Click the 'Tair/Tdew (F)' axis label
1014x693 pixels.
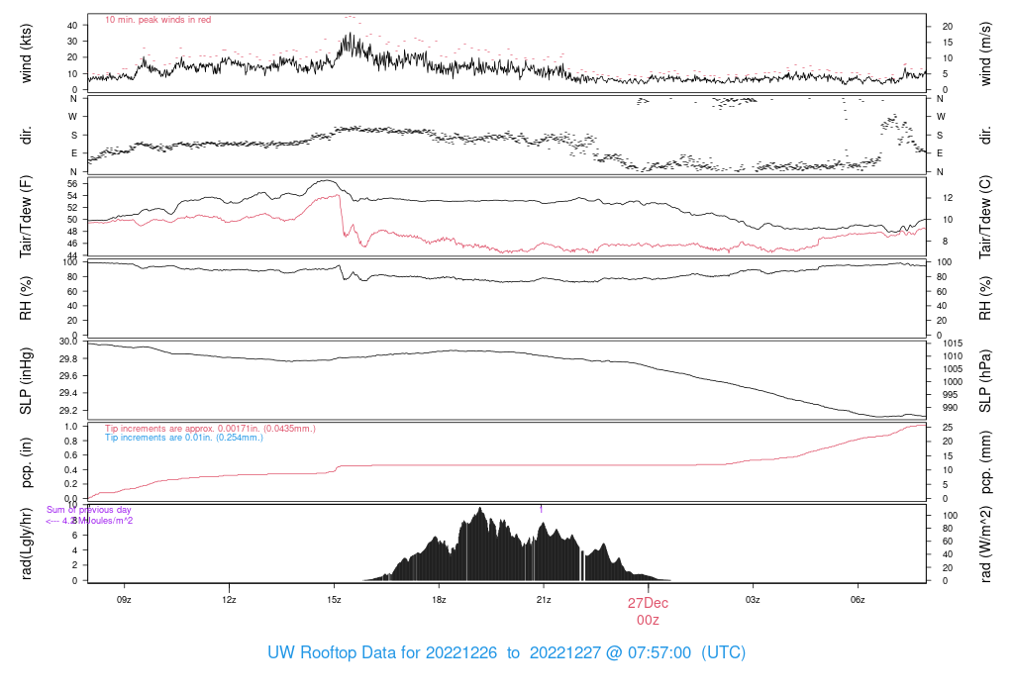pyautogui.click(x=26, y=217)
